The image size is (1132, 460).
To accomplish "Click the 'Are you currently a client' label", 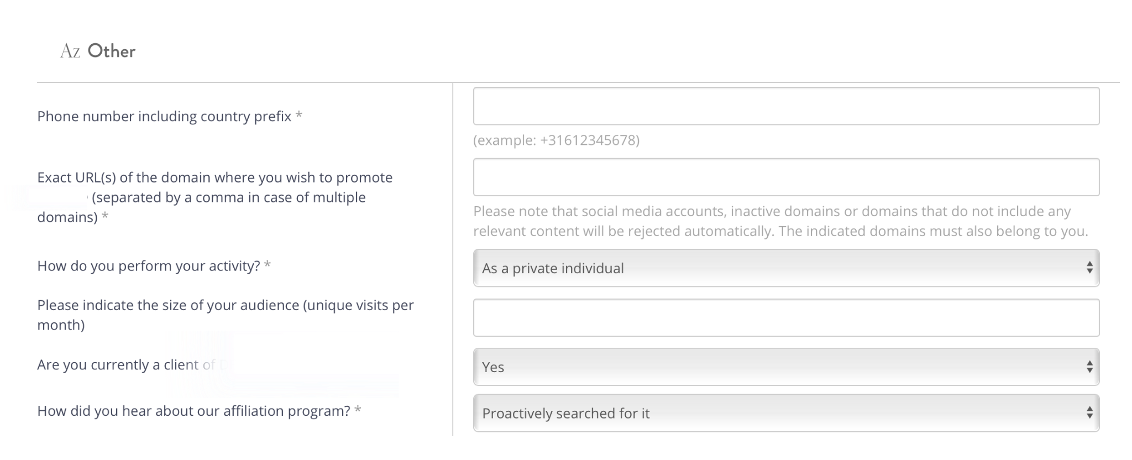I will pyautogui.click(x=125, y=365).
